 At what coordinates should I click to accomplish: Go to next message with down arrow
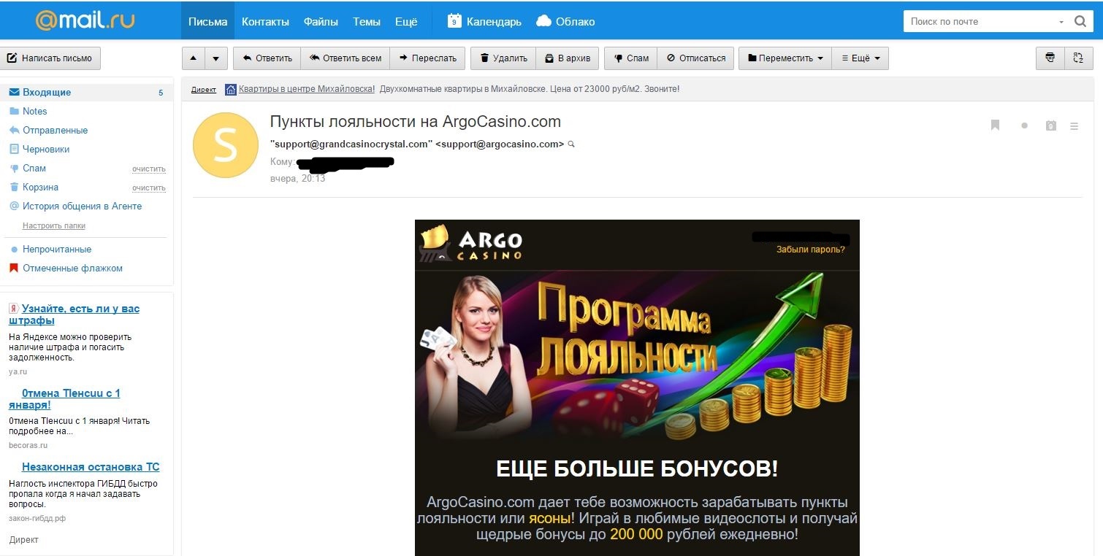pyautogui.click(x=216, y=58)
